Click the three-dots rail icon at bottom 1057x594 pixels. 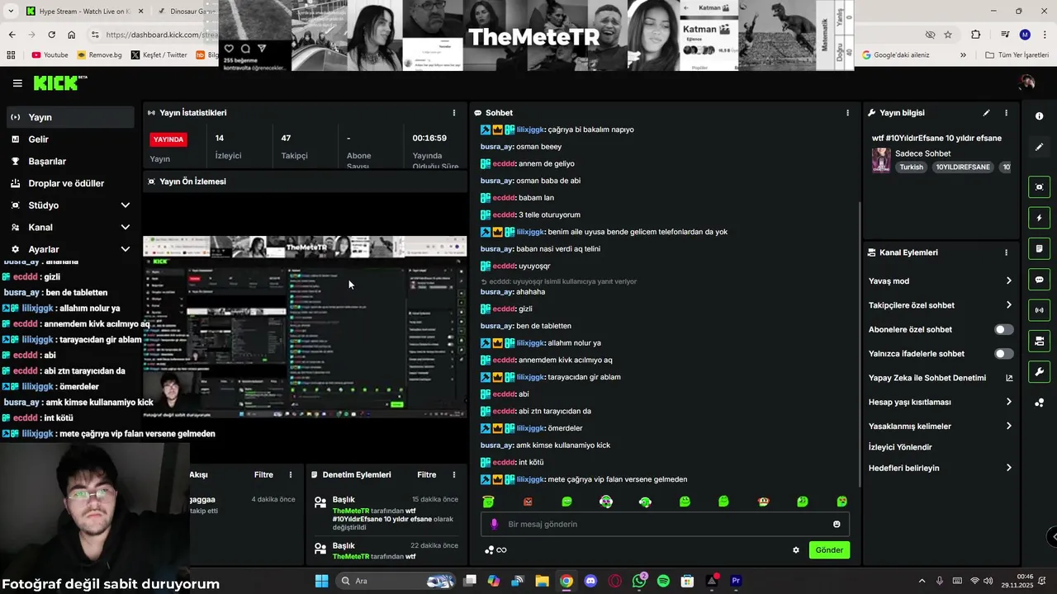pyautogui.click(x=1039, y=403)
